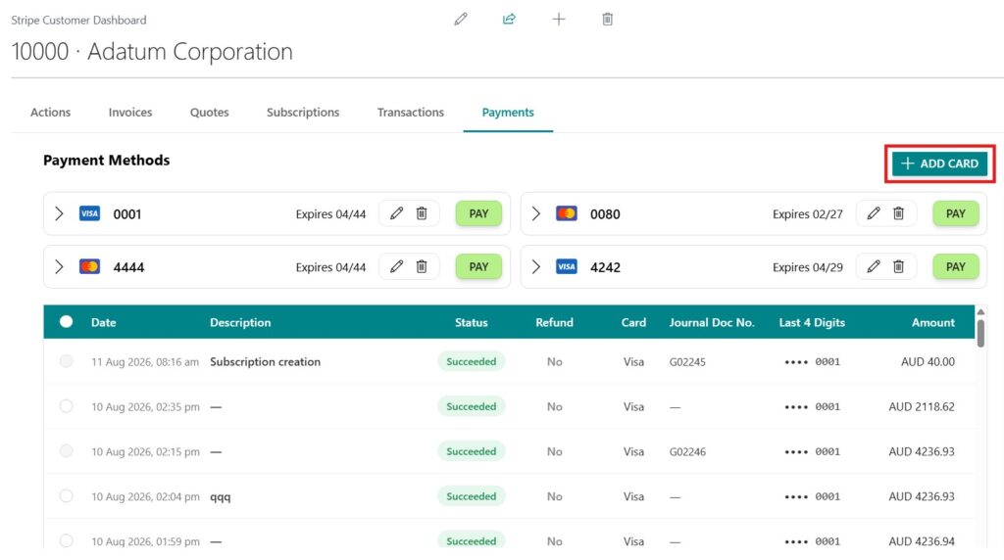This screenshot has height=560, width=1004.
Task: Open the Transactions tab
Action: 411,113
